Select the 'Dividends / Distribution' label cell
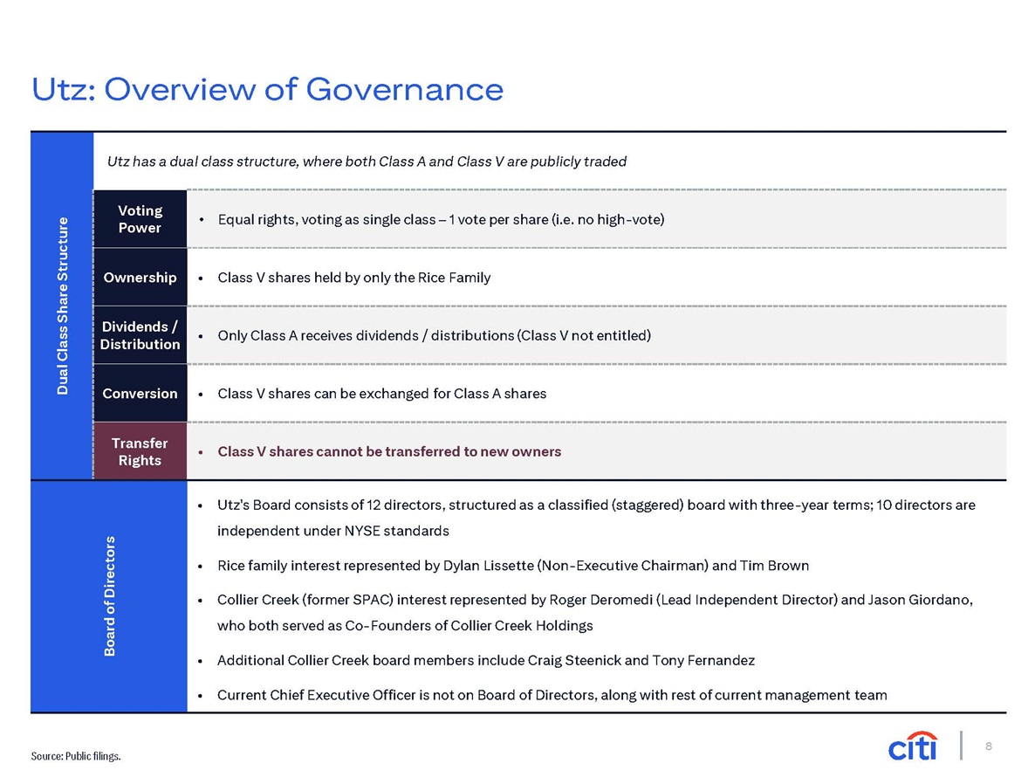The width and height of the screenshot is (1035, 777). point(140,335)
